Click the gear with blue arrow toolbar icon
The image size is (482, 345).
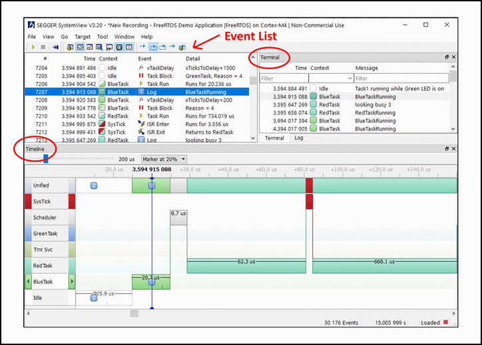pos(182,47)
